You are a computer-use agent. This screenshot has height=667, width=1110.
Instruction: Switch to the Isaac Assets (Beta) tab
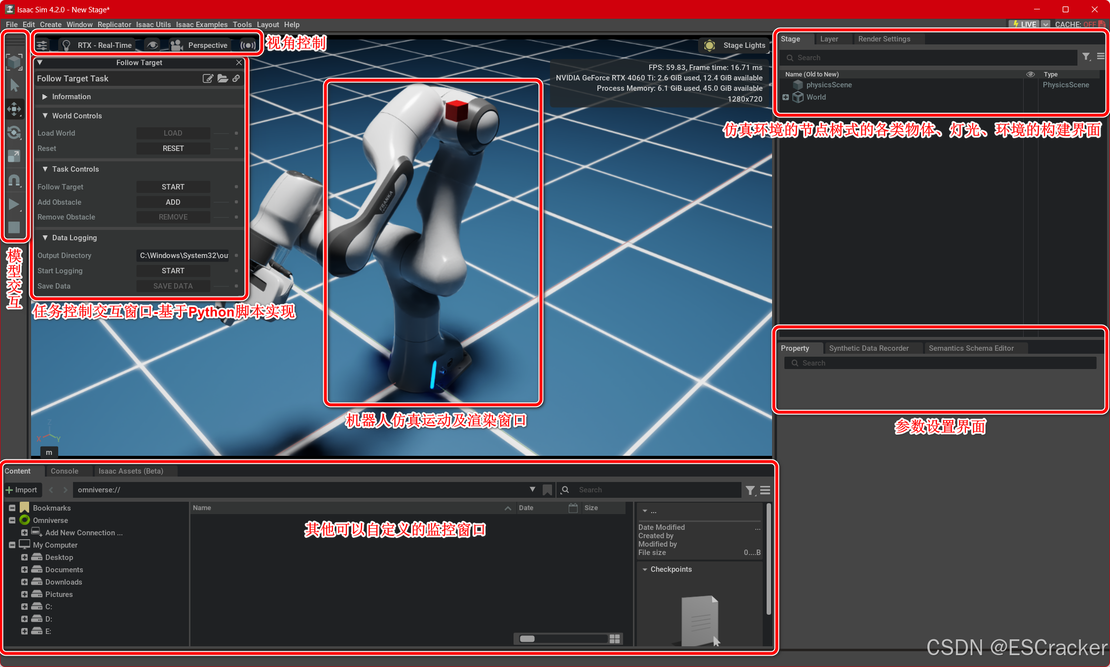click(131, 471)
